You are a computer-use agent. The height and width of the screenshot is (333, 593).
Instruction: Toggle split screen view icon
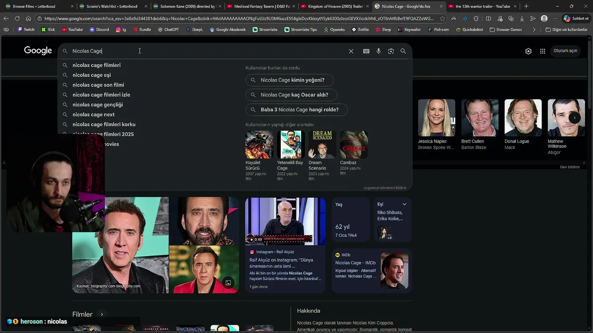488,18
